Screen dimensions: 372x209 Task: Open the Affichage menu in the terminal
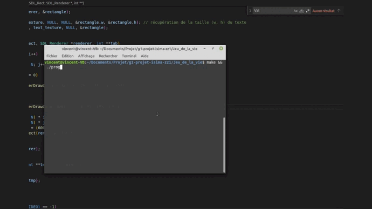coord(86,56)
